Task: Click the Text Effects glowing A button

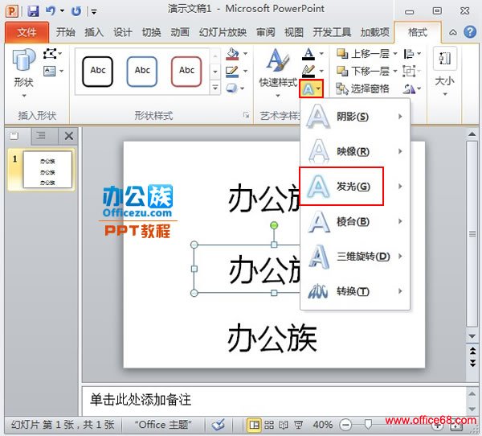Action: point(312,88)
